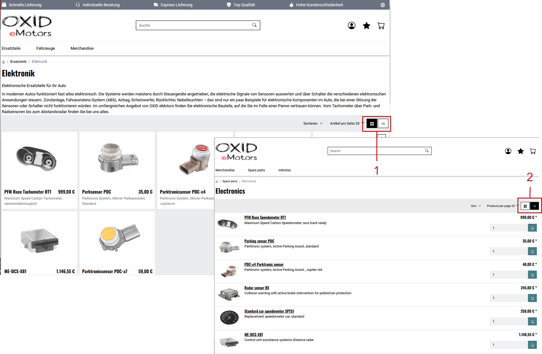542x354 pixels.
Task: Switch to list view in German shop
Action: click(x=383, y=124)
